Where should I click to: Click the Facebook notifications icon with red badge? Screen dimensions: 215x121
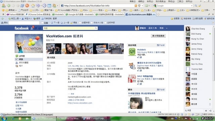(32, 28)
